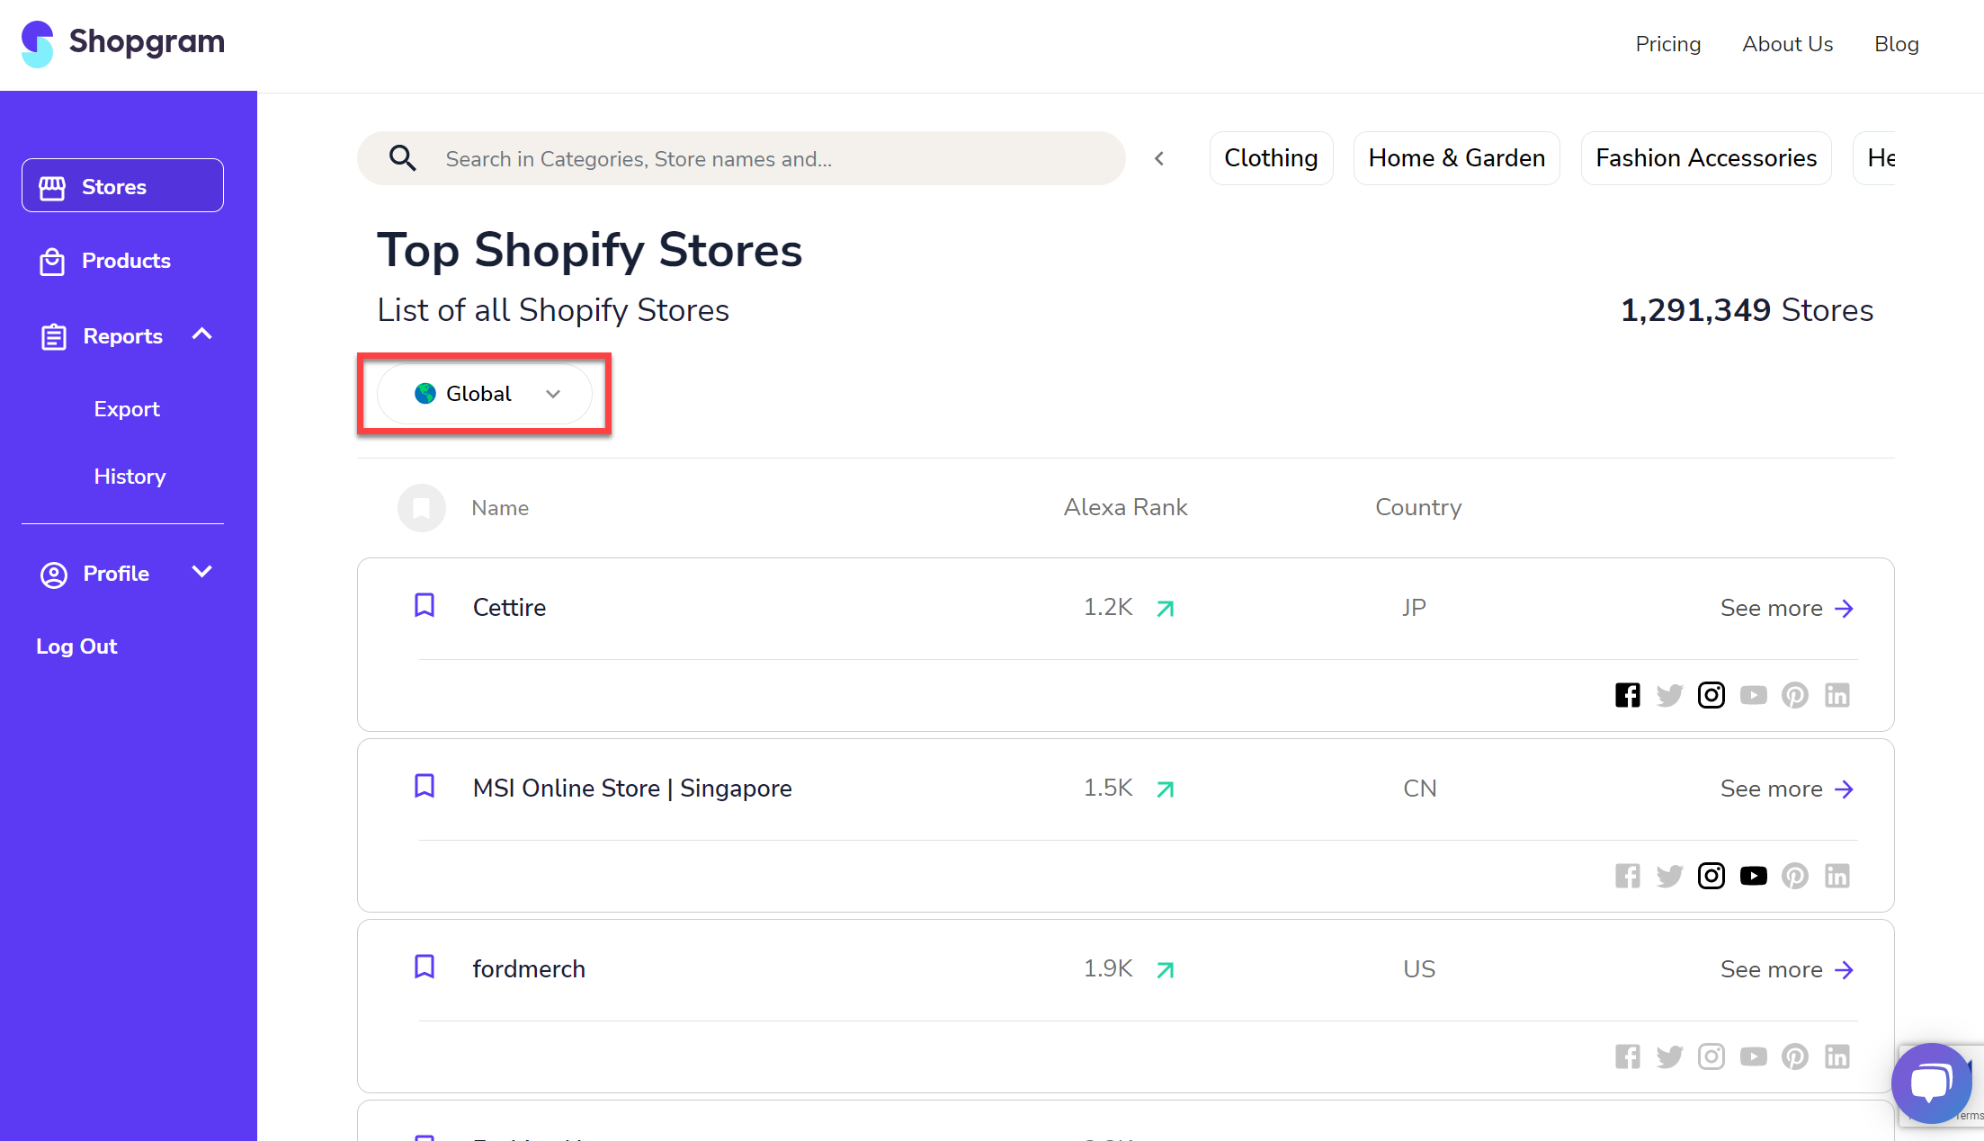Toggle the bookmark icon for fordmerch
The image size is (1984, 1141).
point(424,967)
